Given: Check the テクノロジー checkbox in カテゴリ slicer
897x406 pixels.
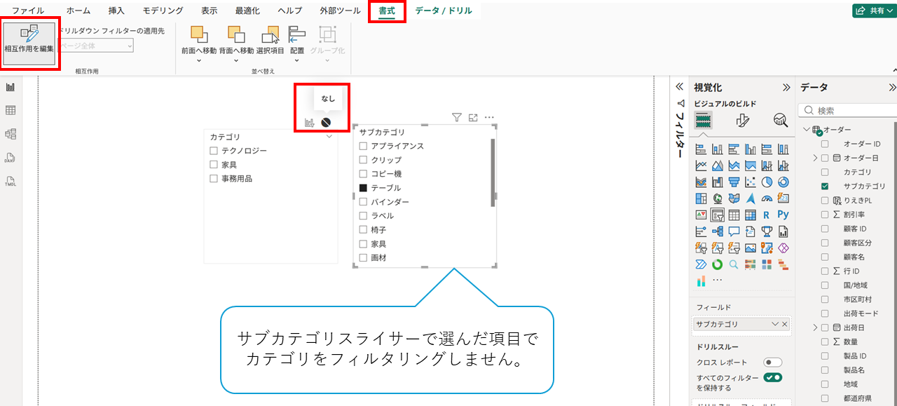Looking at the screenshot, I should (x=214, y=151).
